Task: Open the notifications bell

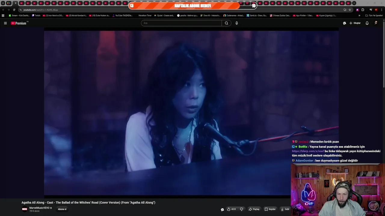Action: pyautogui.click(x=367, y=23)
